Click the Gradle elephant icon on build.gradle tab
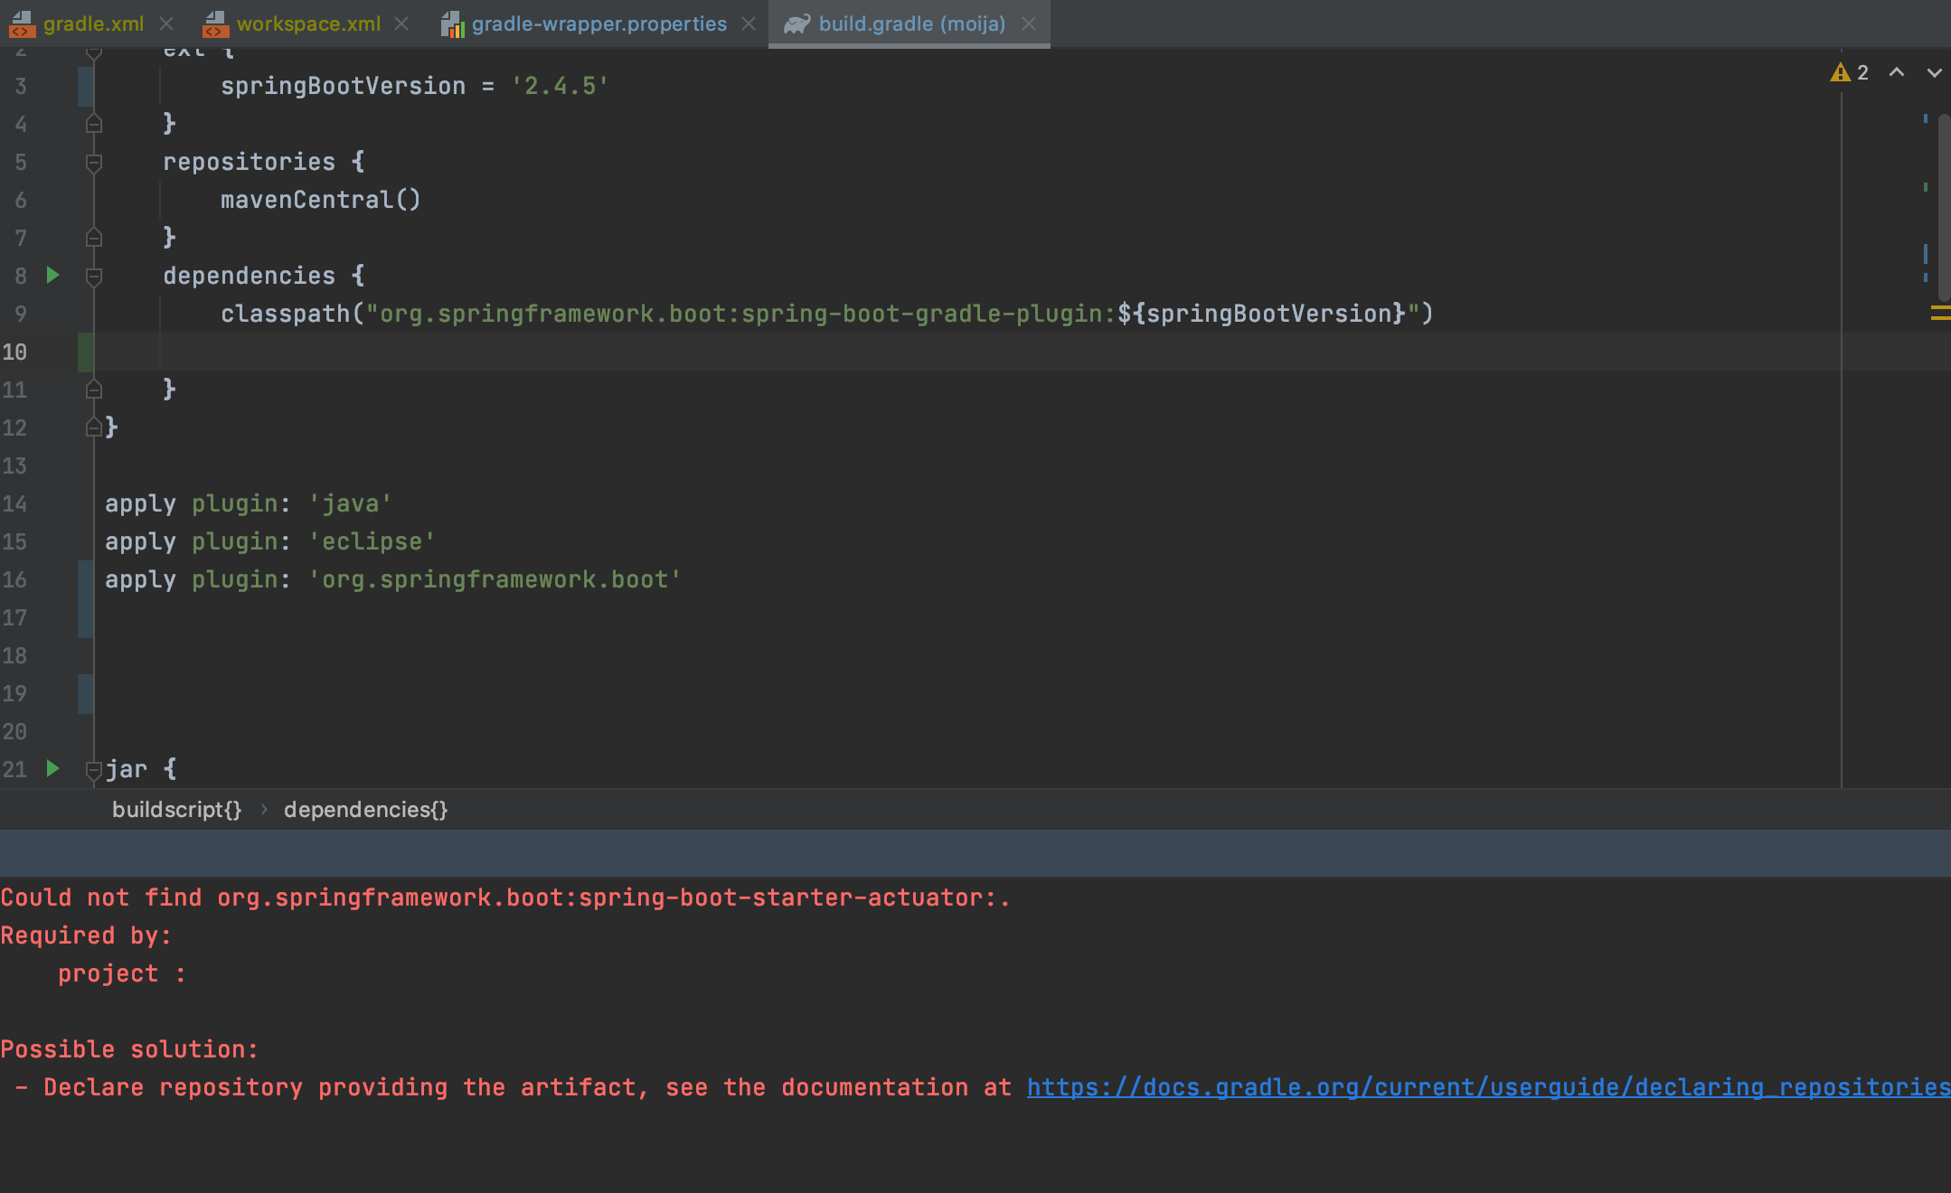 tap(796, 23)
